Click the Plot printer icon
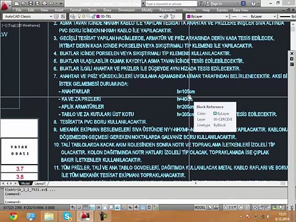 coord(44,4)
